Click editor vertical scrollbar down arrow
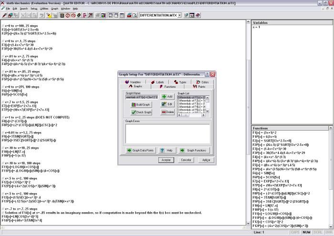This screenshot has height=236, width=334. coord(248,223)
